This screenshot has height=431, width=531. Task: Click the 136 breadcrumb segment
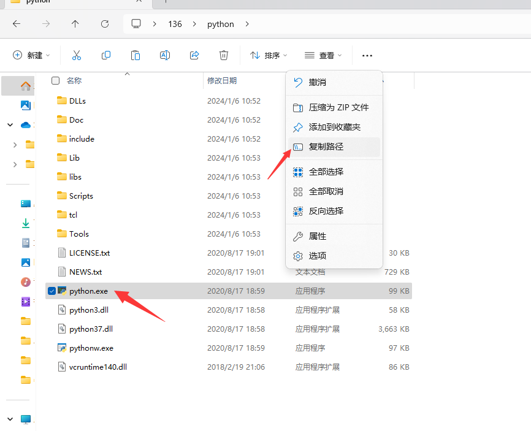click(x=175, y=24)
